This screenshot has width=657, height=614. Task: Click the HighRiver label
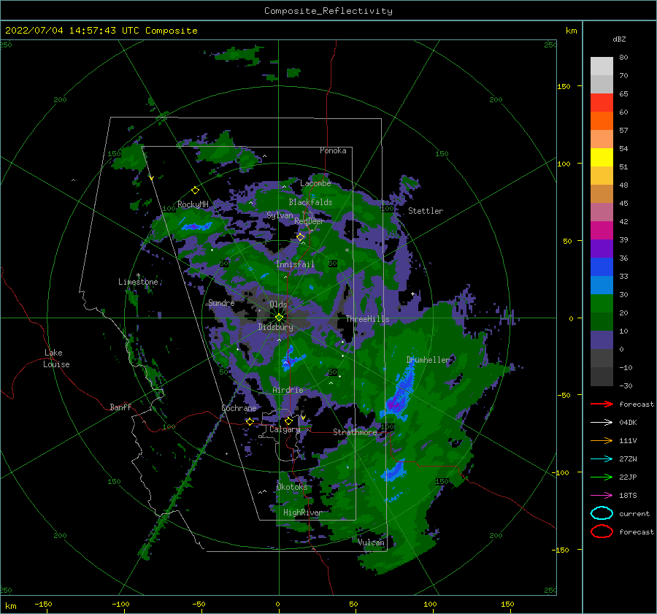click(303, 513)
